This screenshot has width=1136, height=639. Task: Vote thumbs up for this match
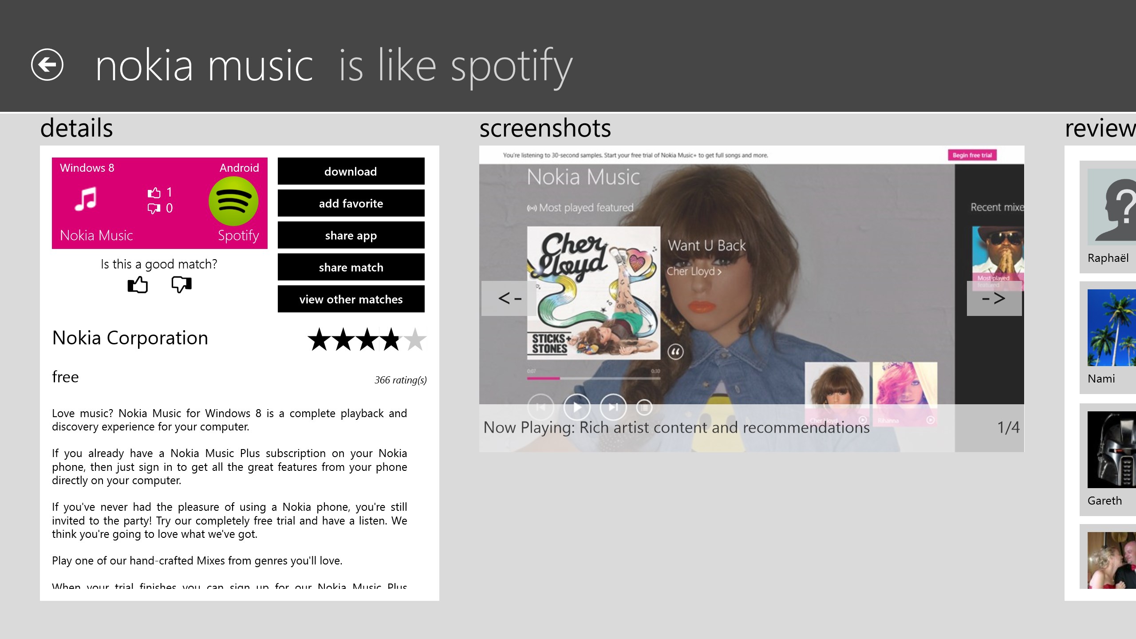point(137,284)
